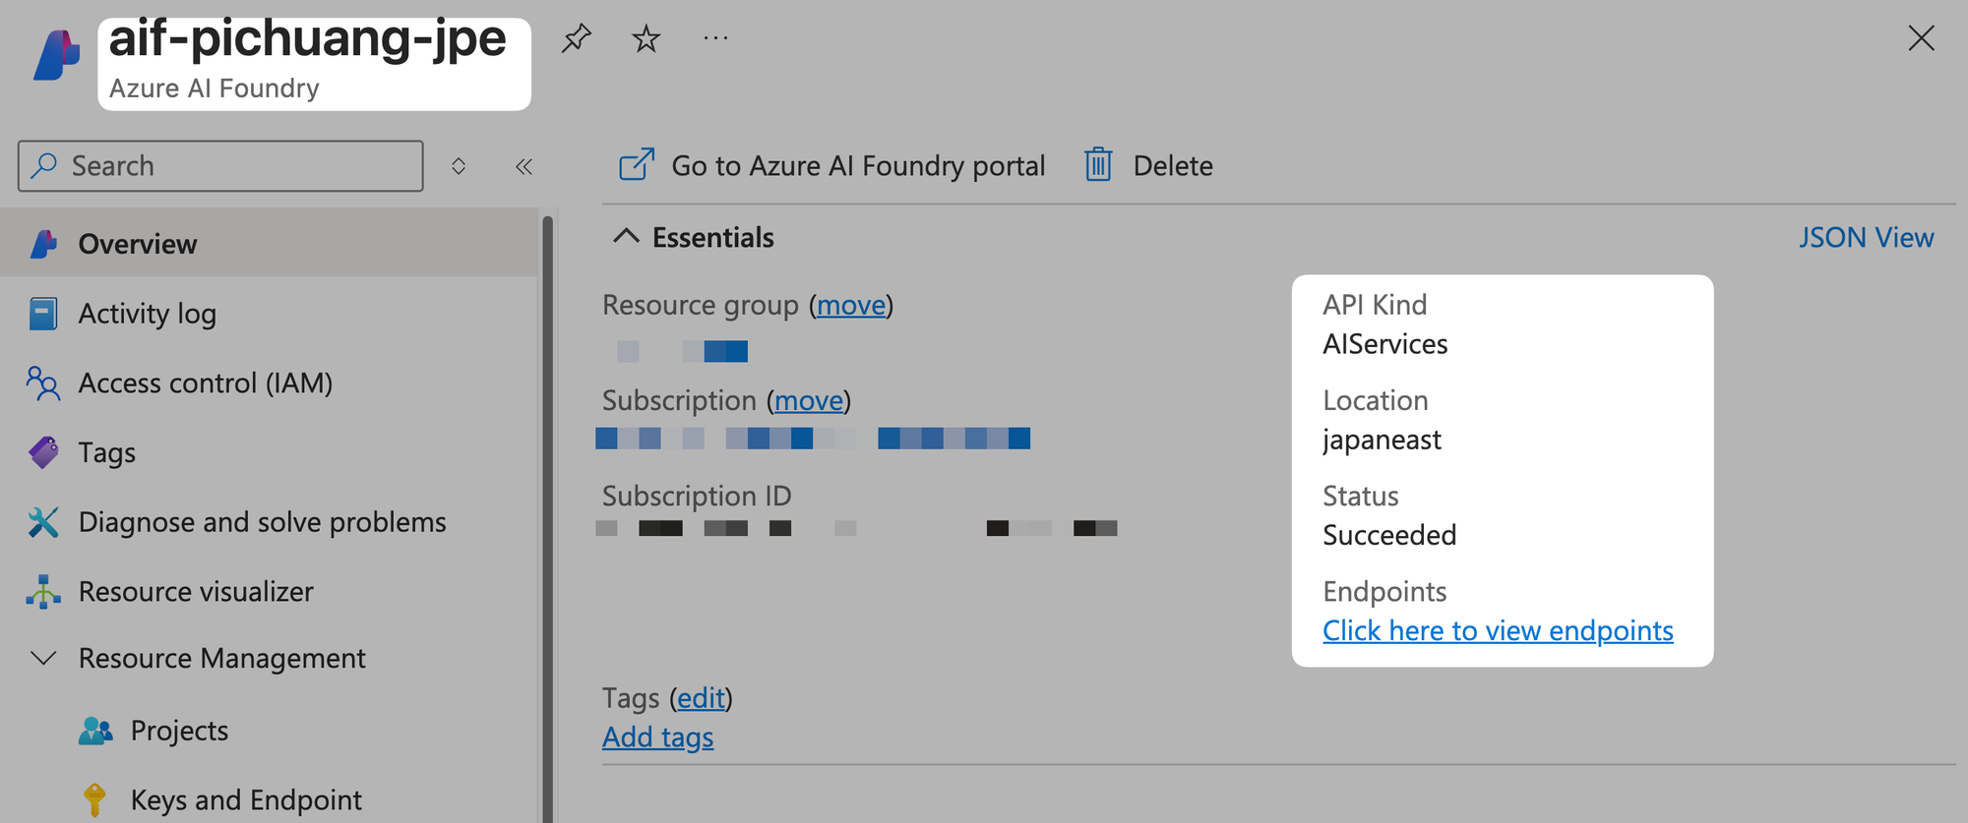Image resolution: width=1968 pixels, height=823 pixels.
Task: Mark resource as favorite with star
Action: (646, 39)
